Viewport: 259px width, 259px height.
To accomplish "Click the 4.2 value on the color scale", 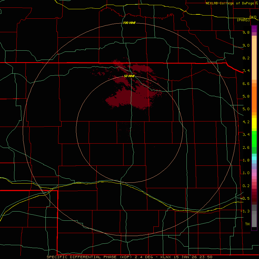I will [x=246, y=122].
